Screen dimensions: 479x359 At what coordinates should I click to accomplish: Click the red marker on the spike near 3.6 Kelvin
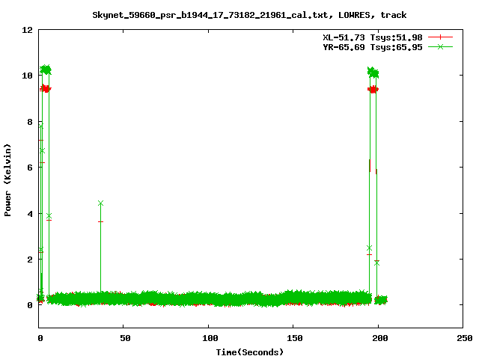pos(100,221)
